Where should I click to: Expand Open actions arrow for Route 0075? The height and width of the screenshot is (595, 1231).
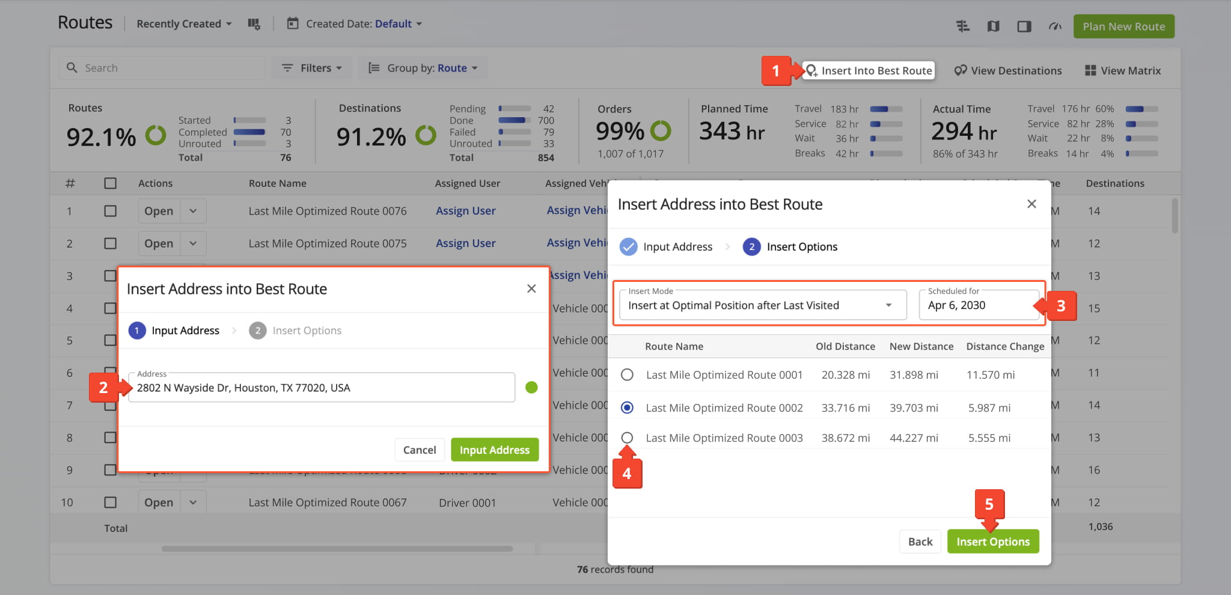click(193, 243)
